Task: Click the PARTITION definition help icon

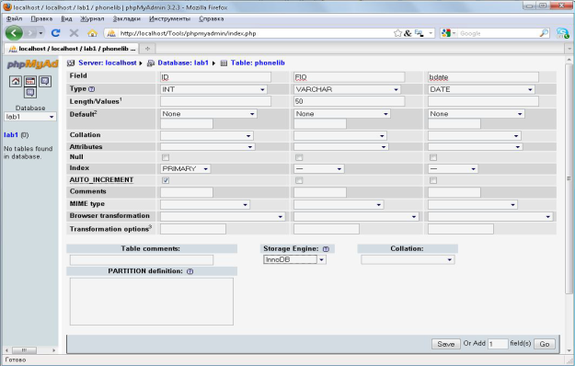Action: [190, 271]
